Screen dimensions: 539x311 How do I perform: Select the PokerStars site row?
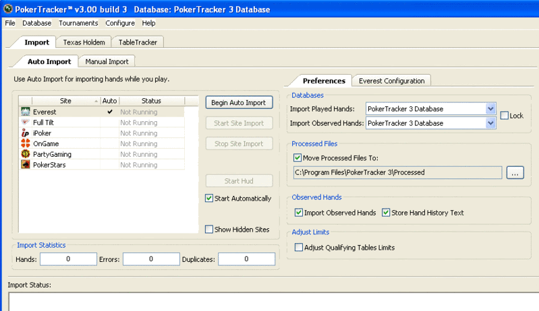point(102,165)
